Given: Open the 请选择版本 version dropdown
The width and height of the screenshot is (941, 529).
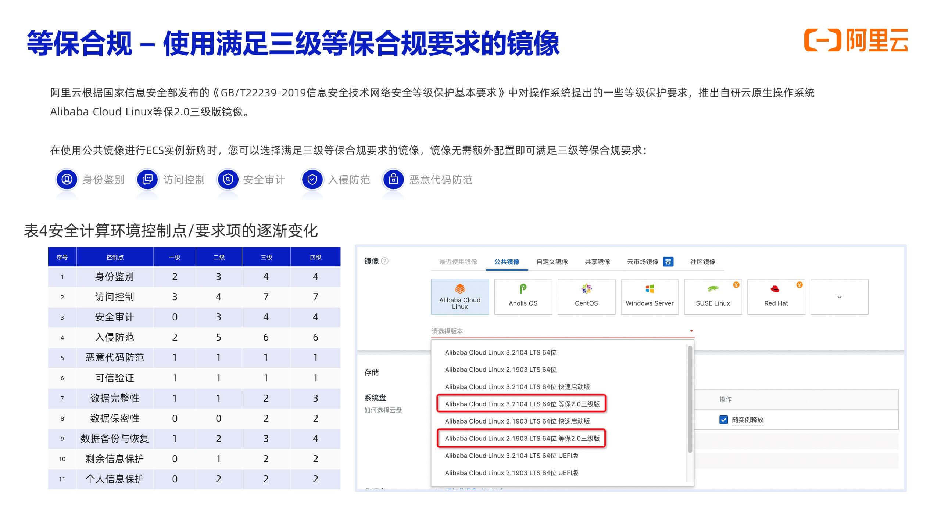Looking at the screenshot, I should click(x=562, y=331).
